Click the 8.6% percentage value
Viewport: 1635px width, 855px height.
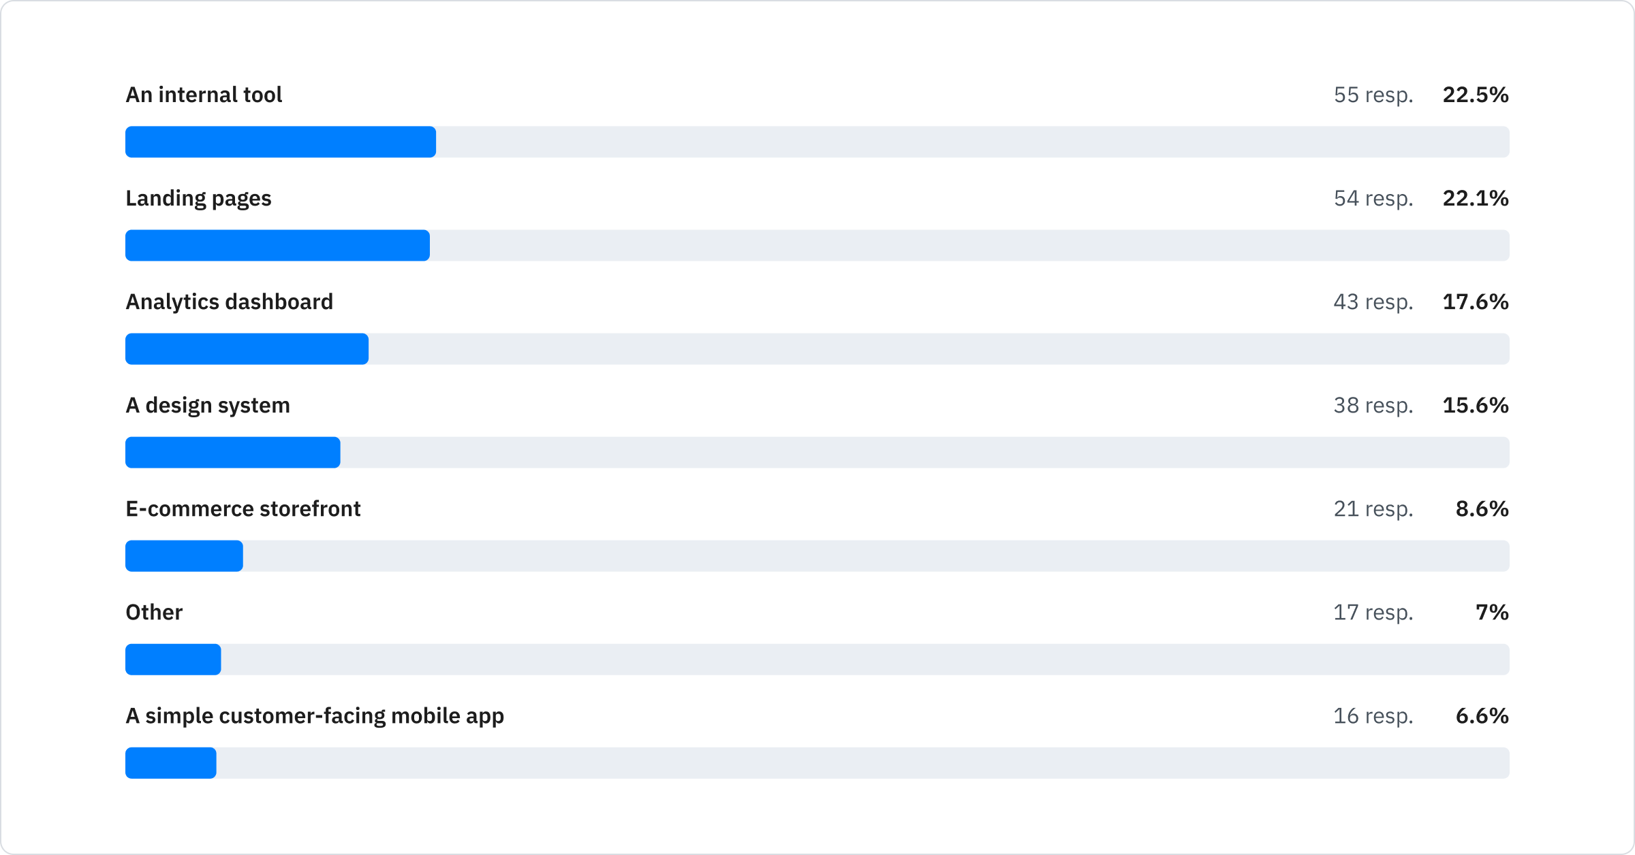[x=1482, y=509]
